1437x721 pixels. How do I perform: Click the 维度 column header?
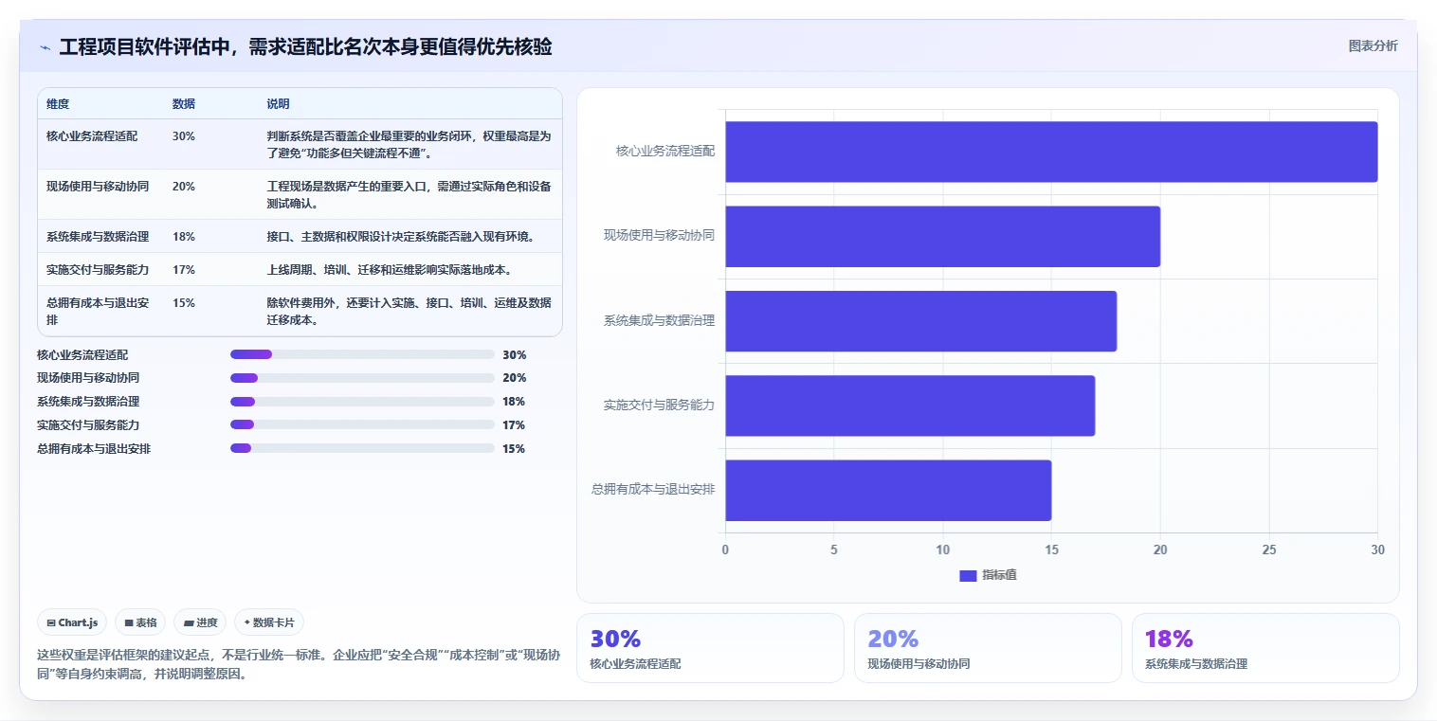coord(58,104)
